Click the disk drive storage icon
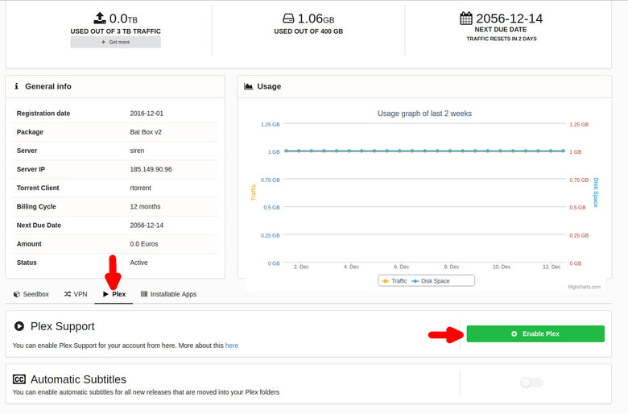The image size is (628, 414). click(x=288, y=19)
